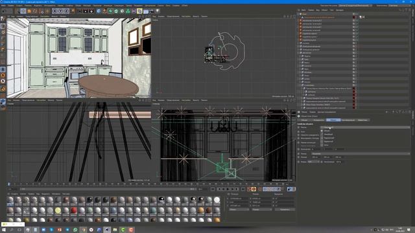Switch to Edges mode in left sidebar
The height and width of the screenshot is (233, 415).
point(3,44)
